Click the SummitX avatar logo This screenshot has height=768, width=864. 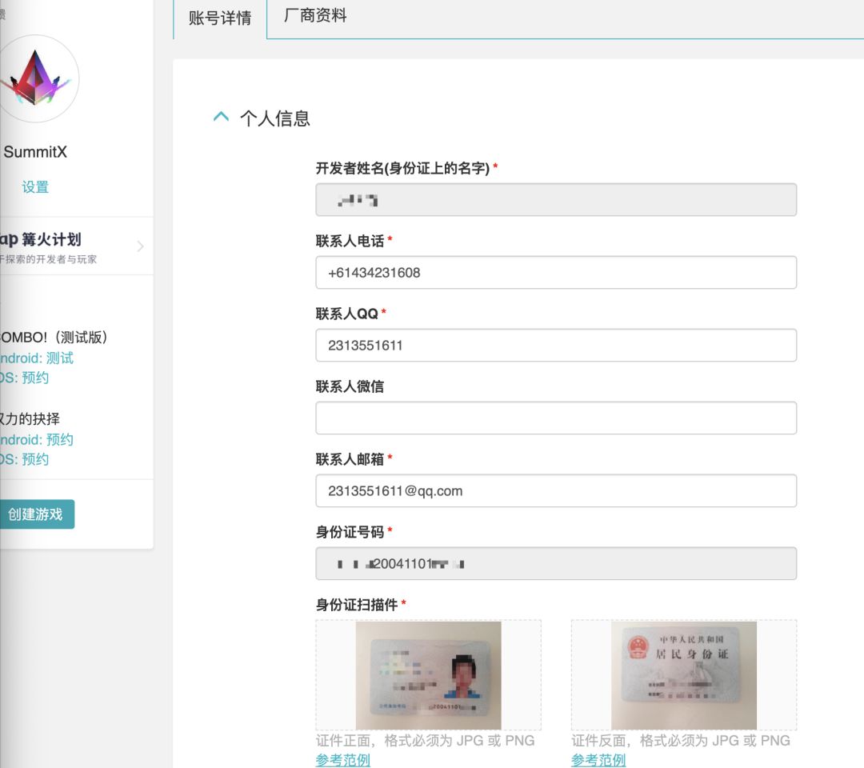click(36, 78)
